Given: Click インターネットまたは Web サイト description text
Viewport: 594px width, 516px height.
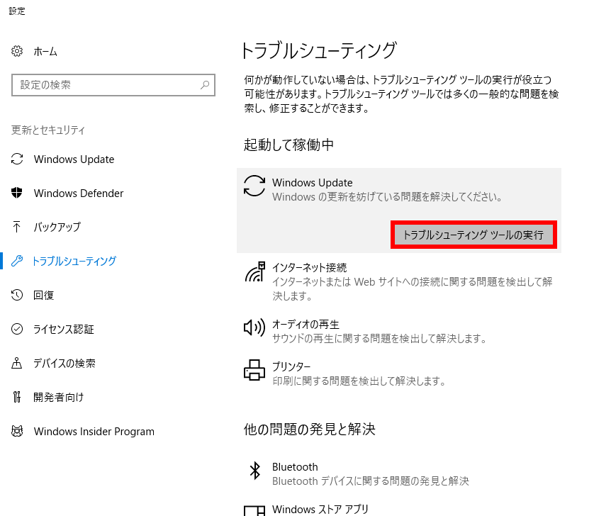Looking at the screenshot, I should pos(412,288).
